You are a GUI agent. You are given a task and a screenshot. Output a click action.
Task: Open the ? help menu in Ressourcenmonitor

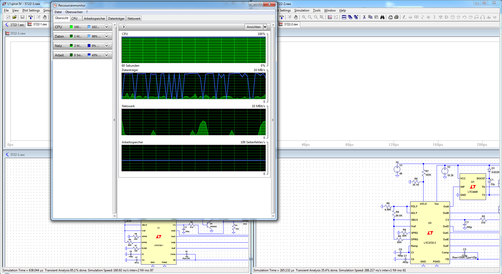(x=87, y=12)
